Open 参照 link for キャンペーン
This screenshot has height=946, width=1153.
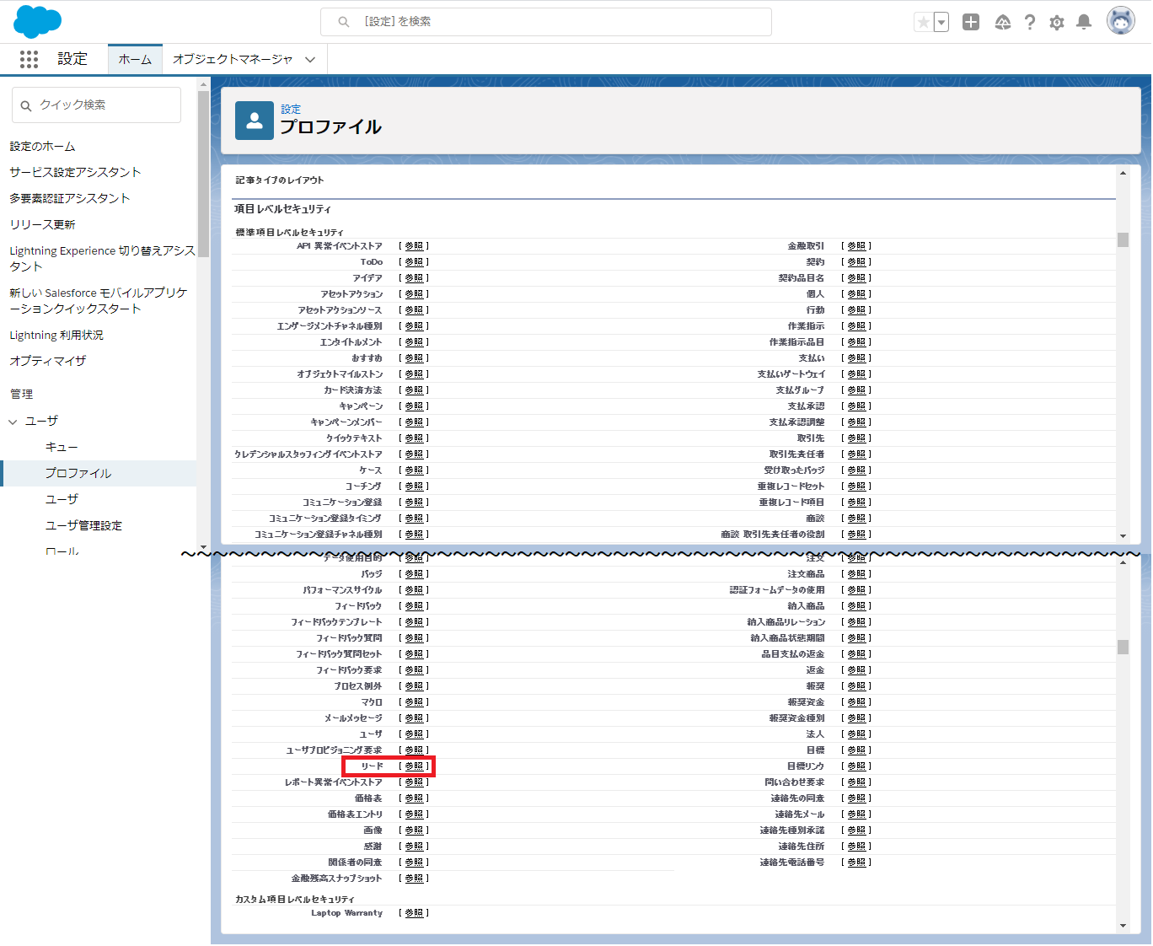tap(414, 406)
